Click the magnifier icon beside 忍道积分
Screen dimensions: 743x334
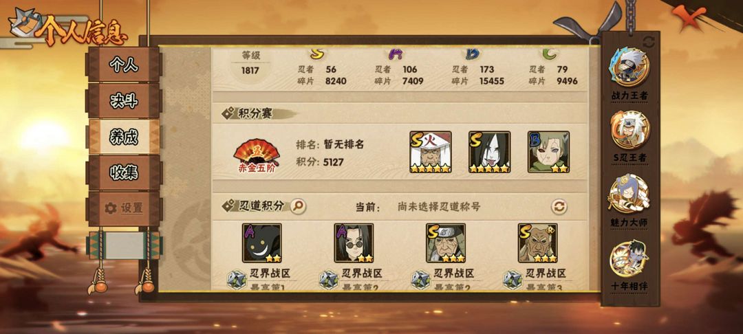[298, 205]
